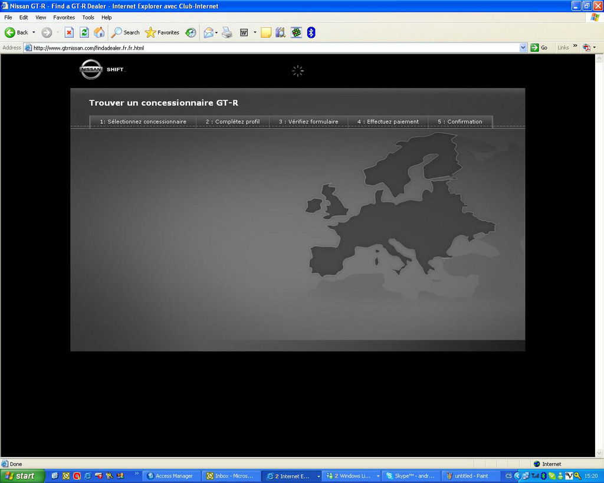Open the History toolbar icon

coord(191,32)
